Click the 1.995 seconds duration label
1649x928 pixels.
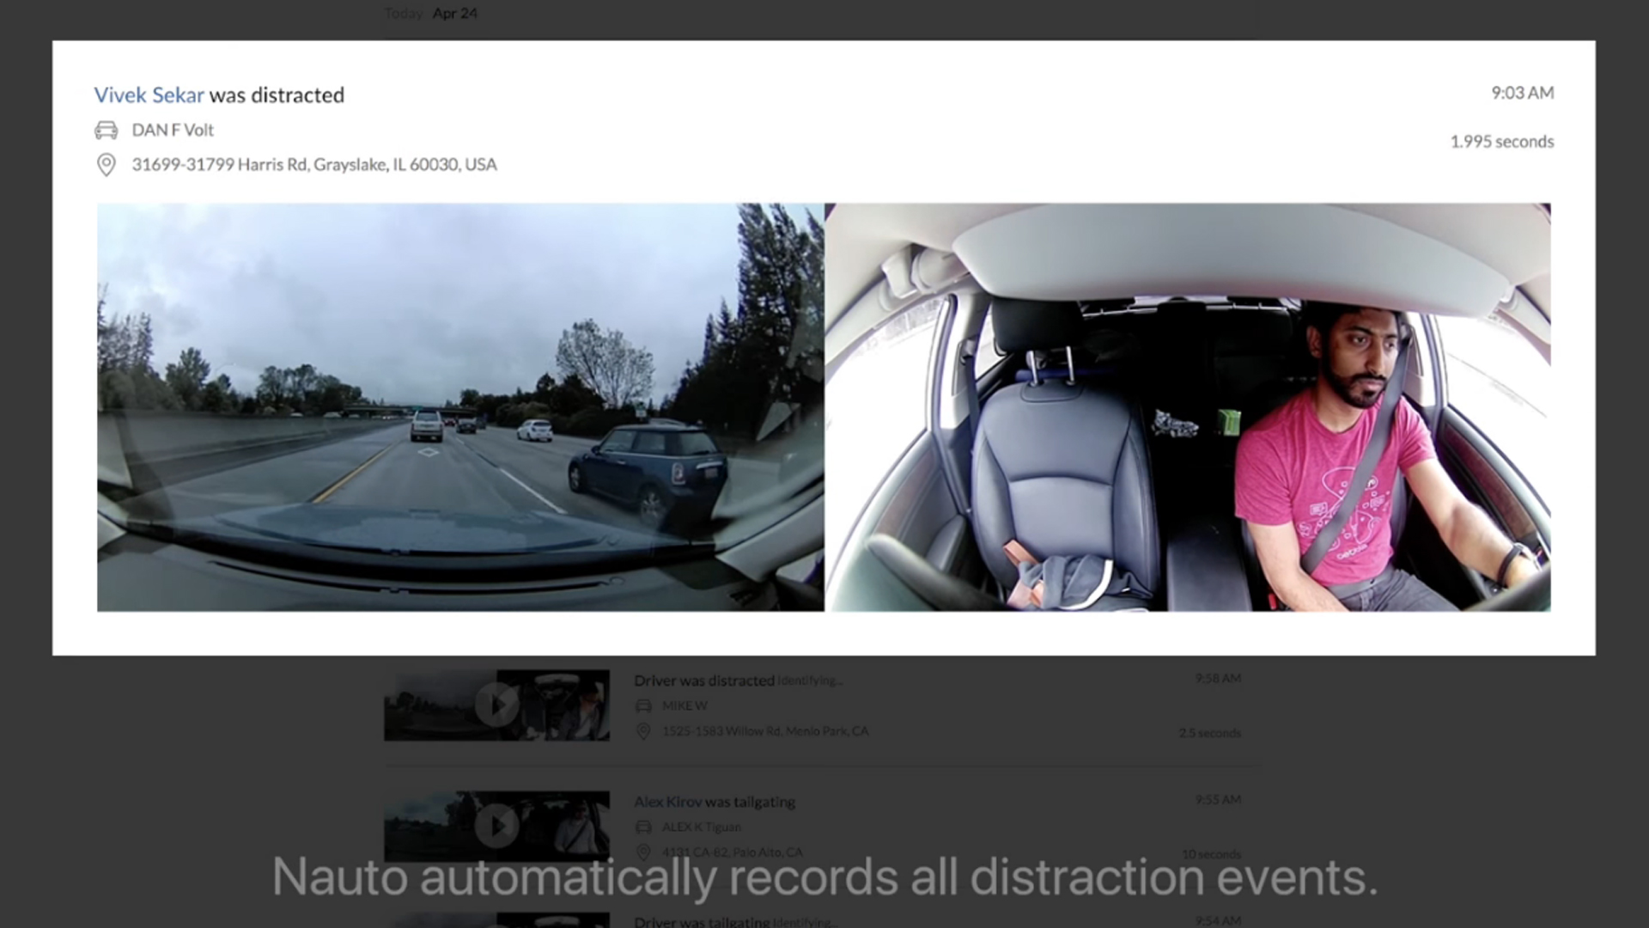pyautogui.click(x=1501, y=142)
